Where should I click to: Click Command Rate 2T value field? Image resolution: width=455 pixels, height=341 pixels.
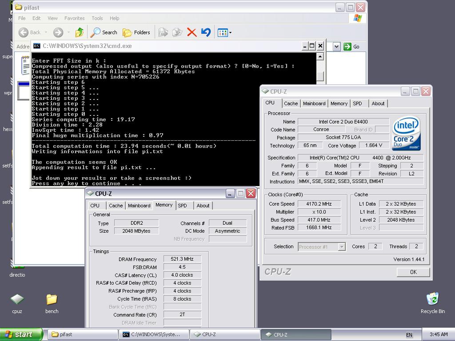click(x=182, y=315)
